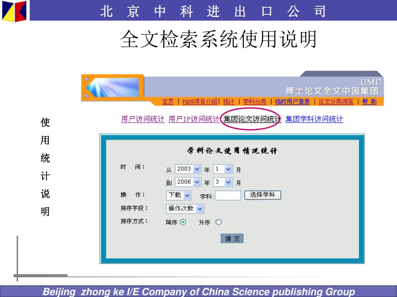Click the 排序方式 label

[134, 221]
